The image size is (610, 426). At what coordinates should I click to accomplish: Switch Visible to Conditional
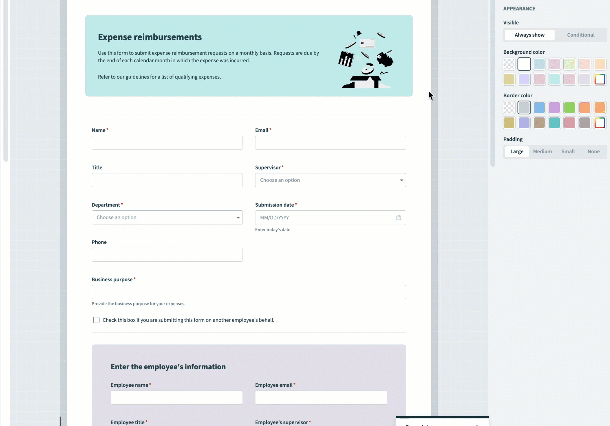point(581,35)
